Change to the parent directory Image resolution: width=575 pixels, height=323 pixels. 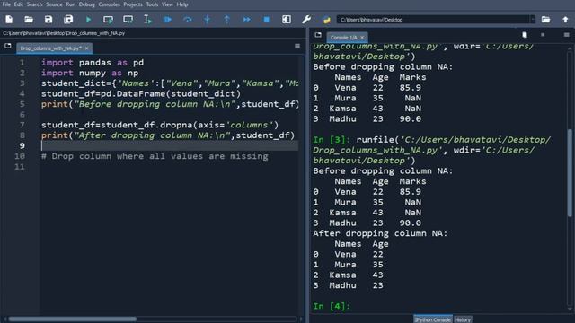565,20
